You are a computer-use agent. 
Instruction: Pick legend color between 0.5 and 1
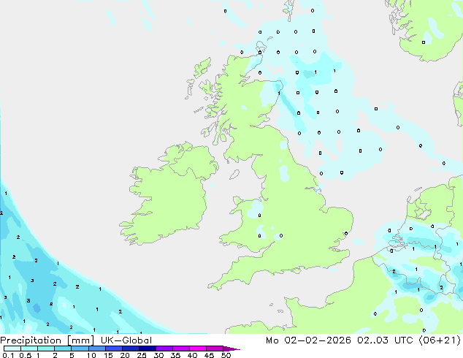29,349
